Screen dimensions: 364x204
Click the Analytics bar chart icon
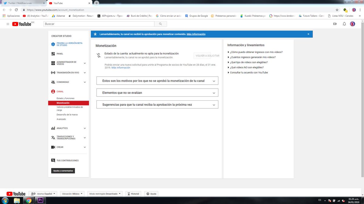click(53, 128)
